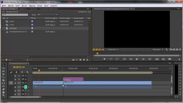Unmute the A1 audio track
The image size is (183, 103).
pyautogui.click(x=26, y=87)
